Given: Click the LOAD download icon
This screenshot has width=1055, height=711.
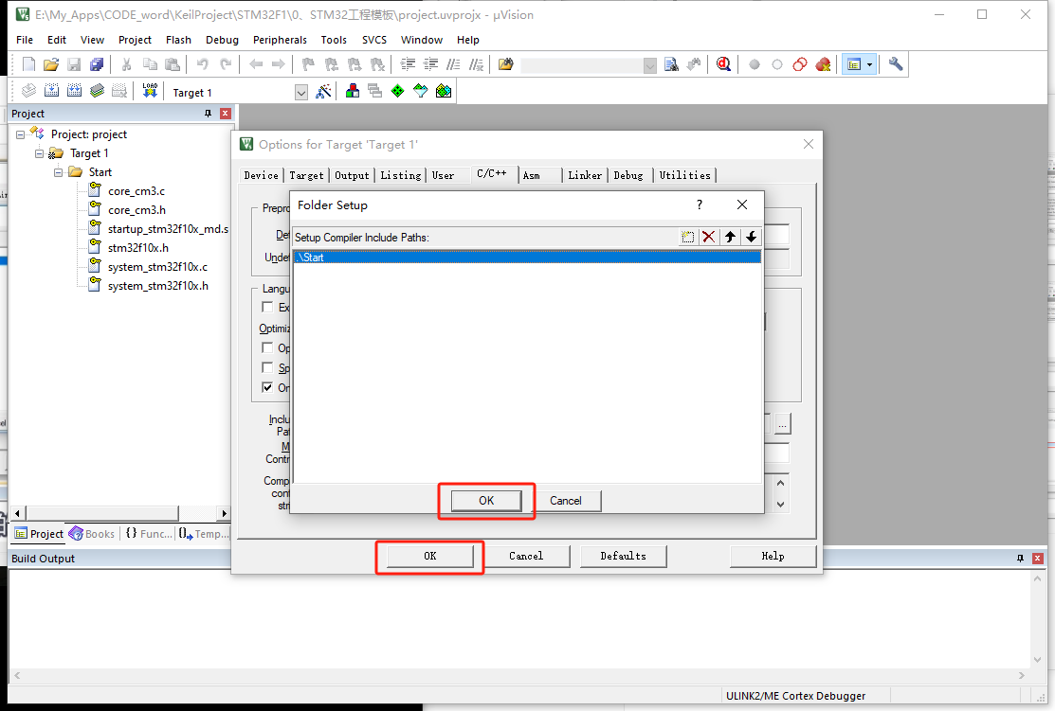Looking at the screenshot, I should tap(150, 91).
